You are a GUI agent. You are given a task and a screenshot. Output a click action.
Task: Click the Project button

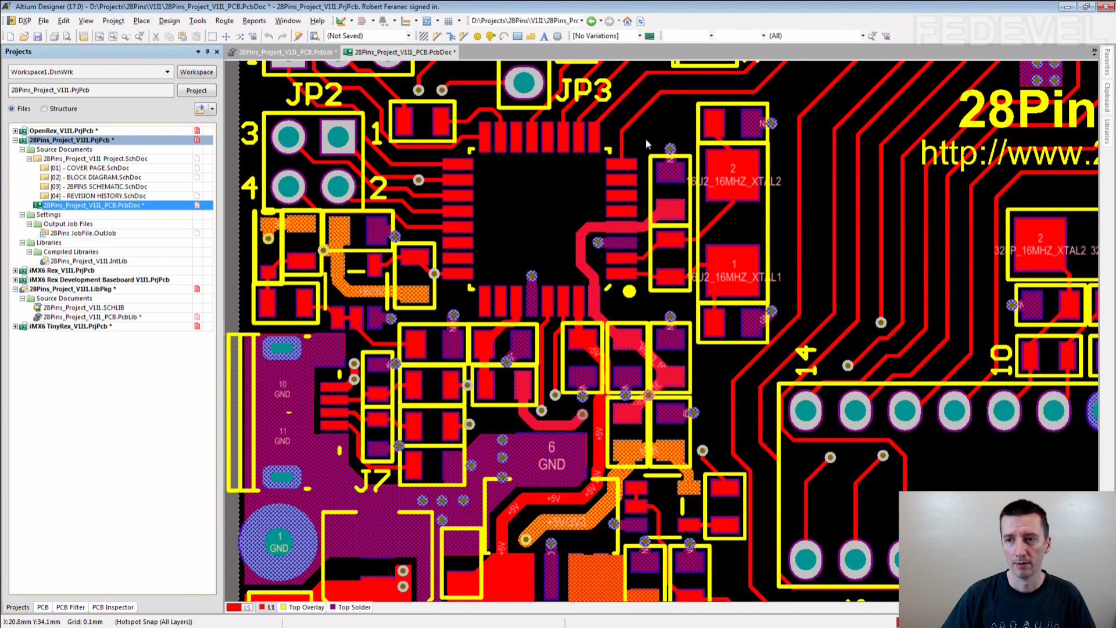coord(196,91)
